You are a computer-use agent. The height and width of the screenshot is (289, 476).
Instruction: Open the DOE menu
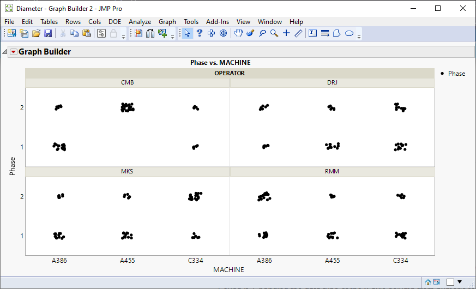click(x=115, y=22)
